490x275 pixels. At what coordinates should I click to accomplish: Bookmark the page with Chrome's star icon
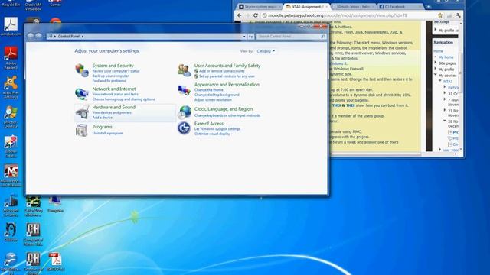pos(440,15)
